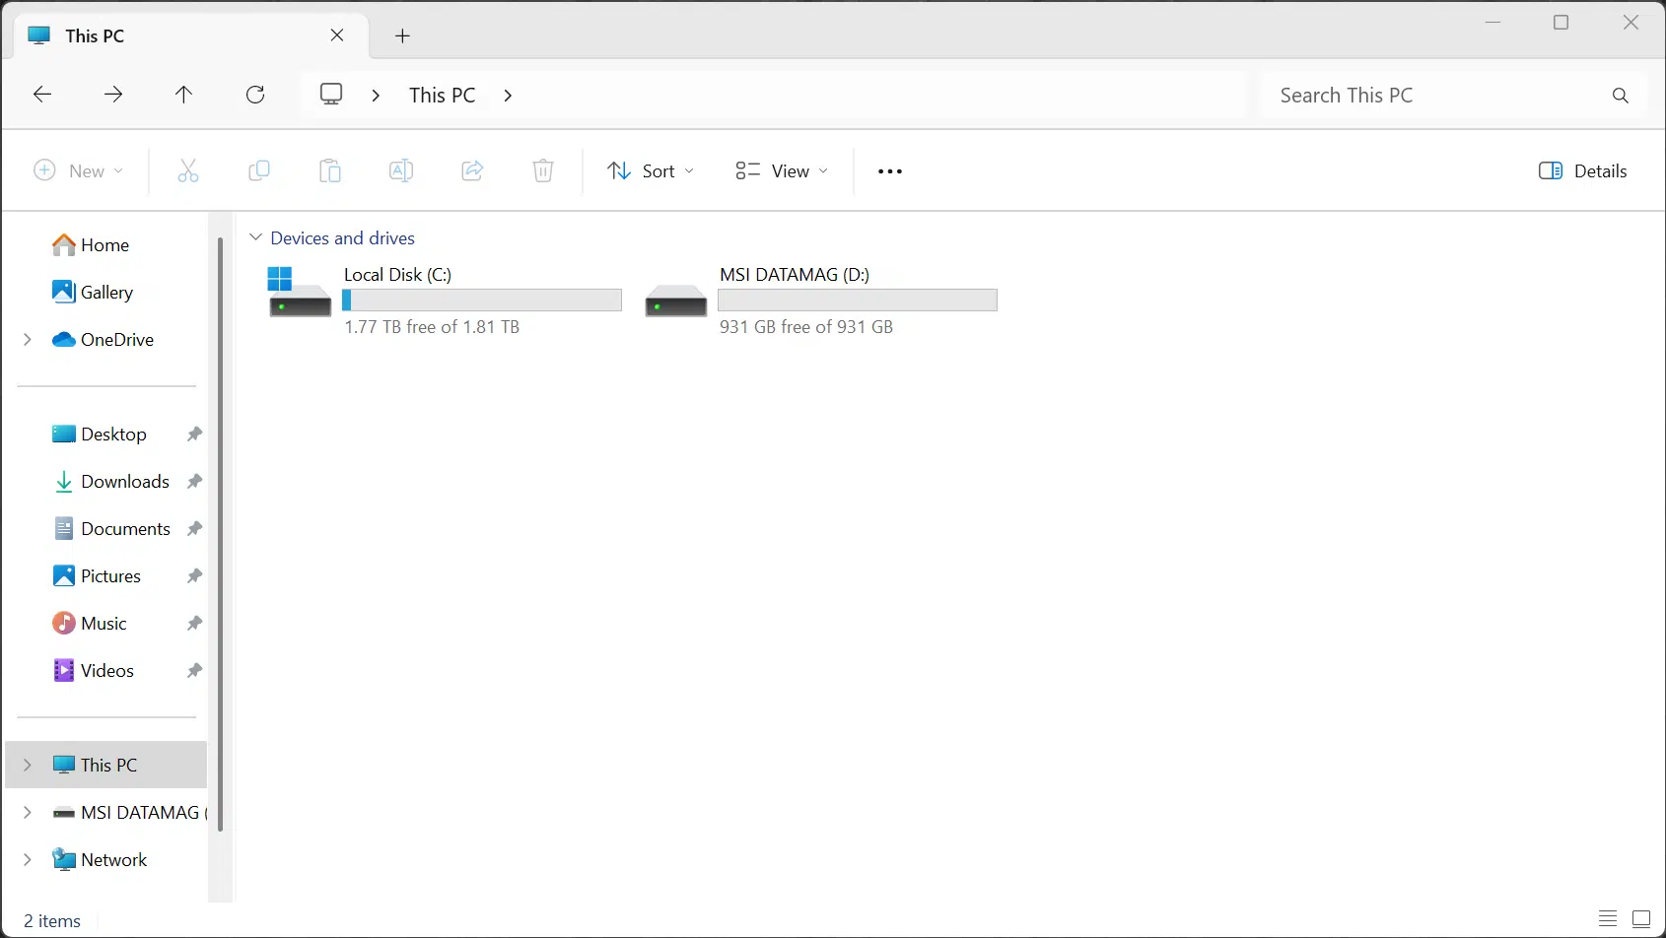The height and width of the screenshot is (938, 1666).
Task: Refresh the This PC view
Action: click(x=255, y=95)
